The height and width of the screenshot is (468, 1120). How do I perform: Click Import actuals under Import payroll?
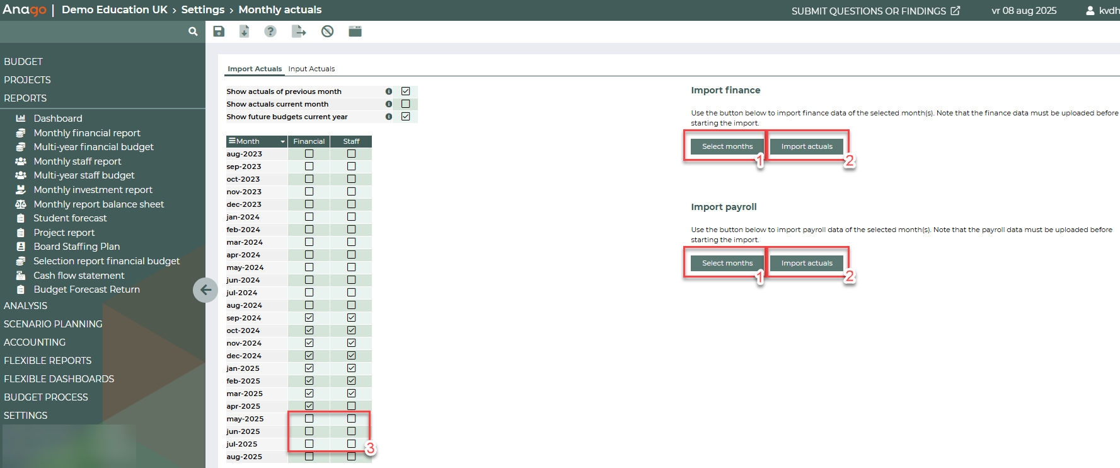point(807,263)
